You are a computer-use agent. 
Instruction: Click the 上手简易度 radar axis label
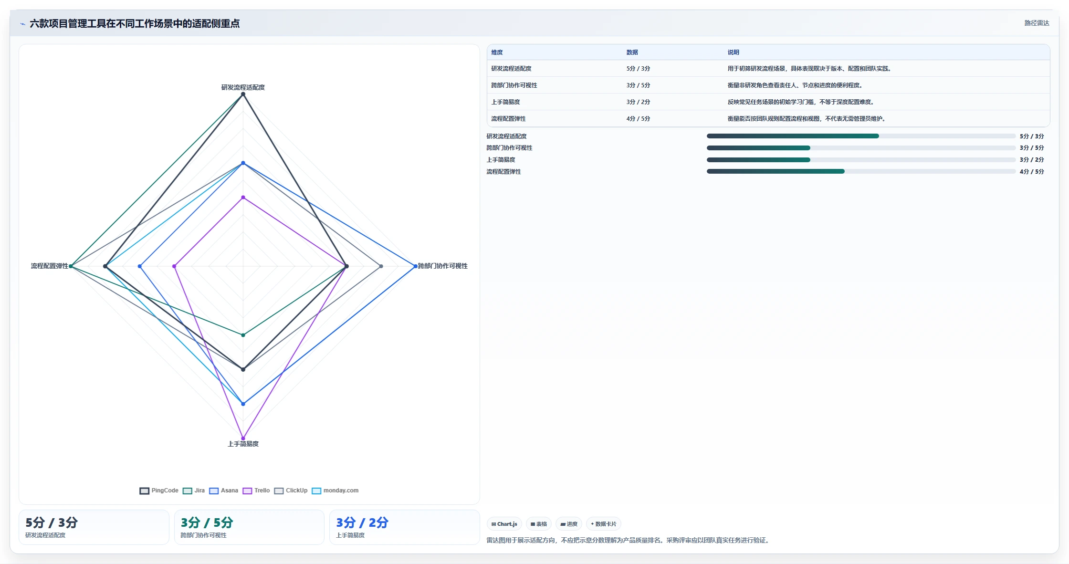pyautogui.click(x=243, y=444)
